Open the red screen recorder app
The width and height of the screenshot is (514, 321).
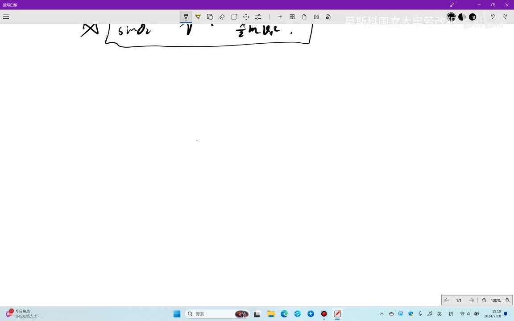(x=324, y=314)
